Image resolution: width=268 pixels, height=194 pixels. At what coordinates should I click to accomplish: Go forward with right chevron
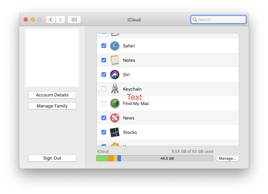[60, 20]
